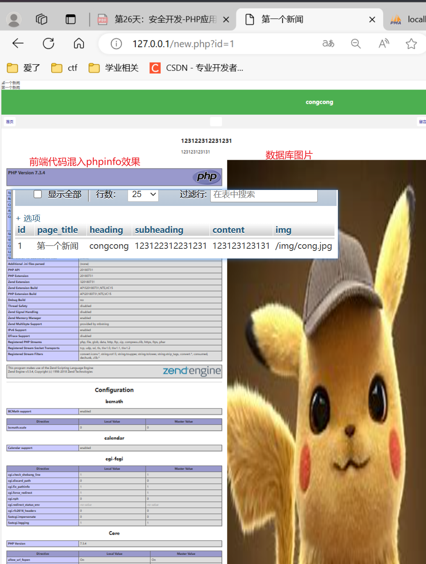Viewport: 426px width, 564px height.
Task: Select the cell 123123123131 in content column
Action: [x=241, y=246]
